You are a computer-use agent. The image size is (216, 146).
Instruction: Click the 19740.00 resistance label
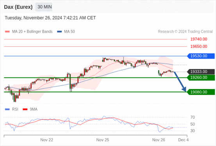click(199, 39)
